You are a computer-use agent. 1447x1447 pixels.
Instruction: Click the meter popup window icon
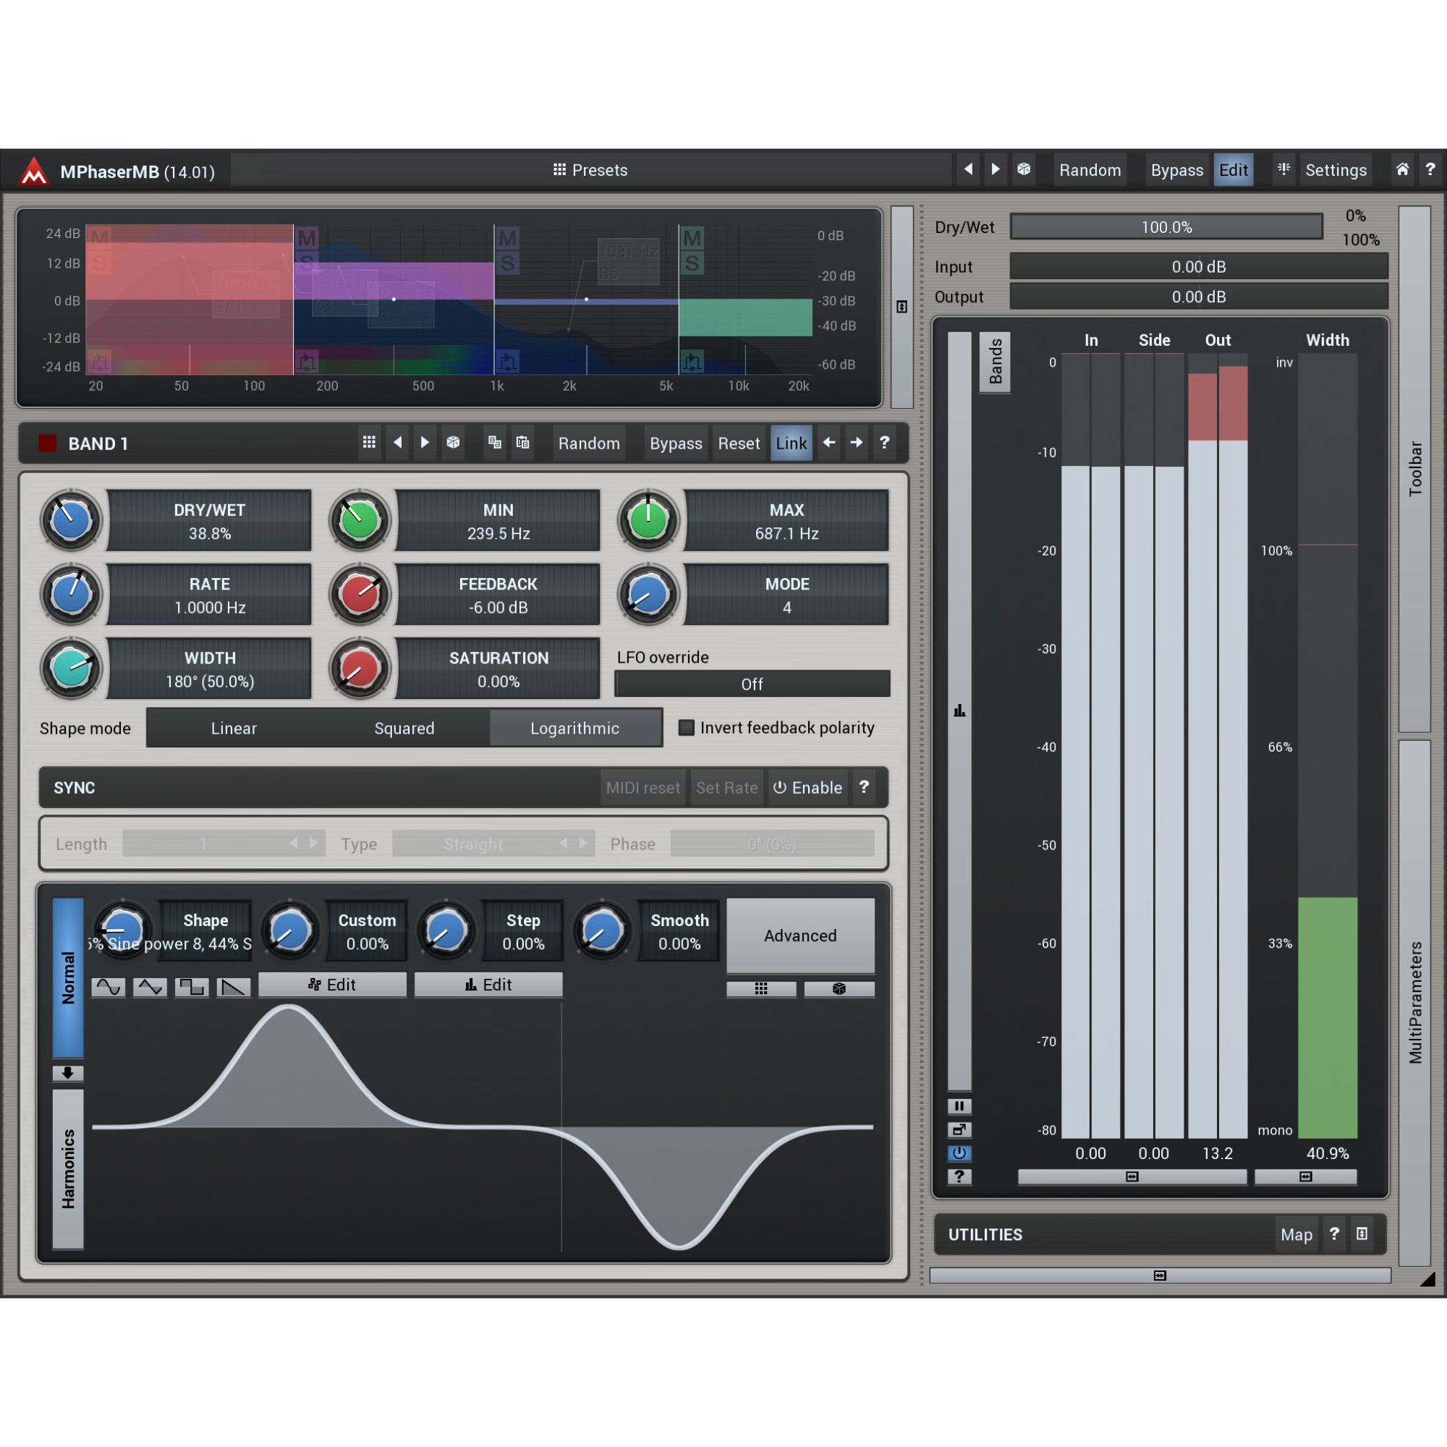[959, 1129]
